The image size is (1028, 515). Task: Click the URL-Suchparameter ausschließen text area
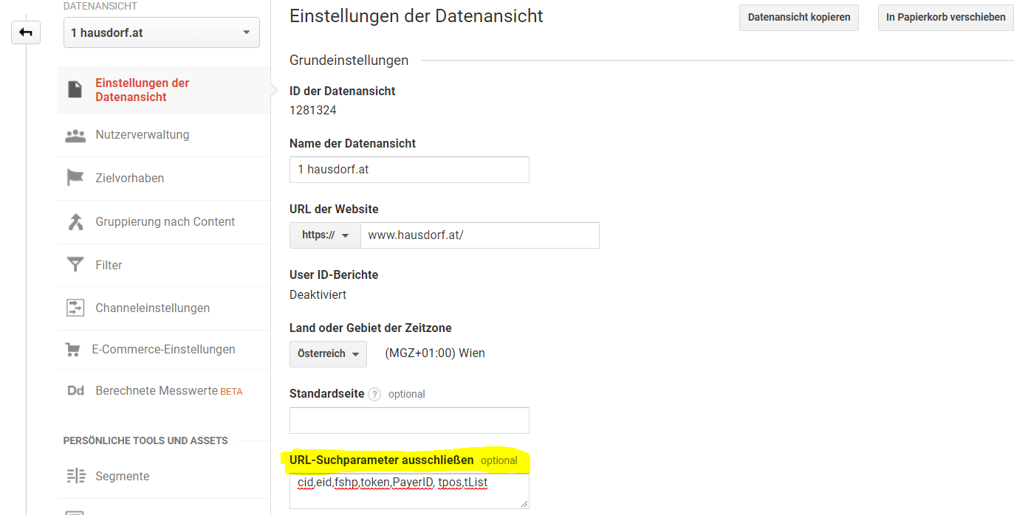(x=409, y=491)
